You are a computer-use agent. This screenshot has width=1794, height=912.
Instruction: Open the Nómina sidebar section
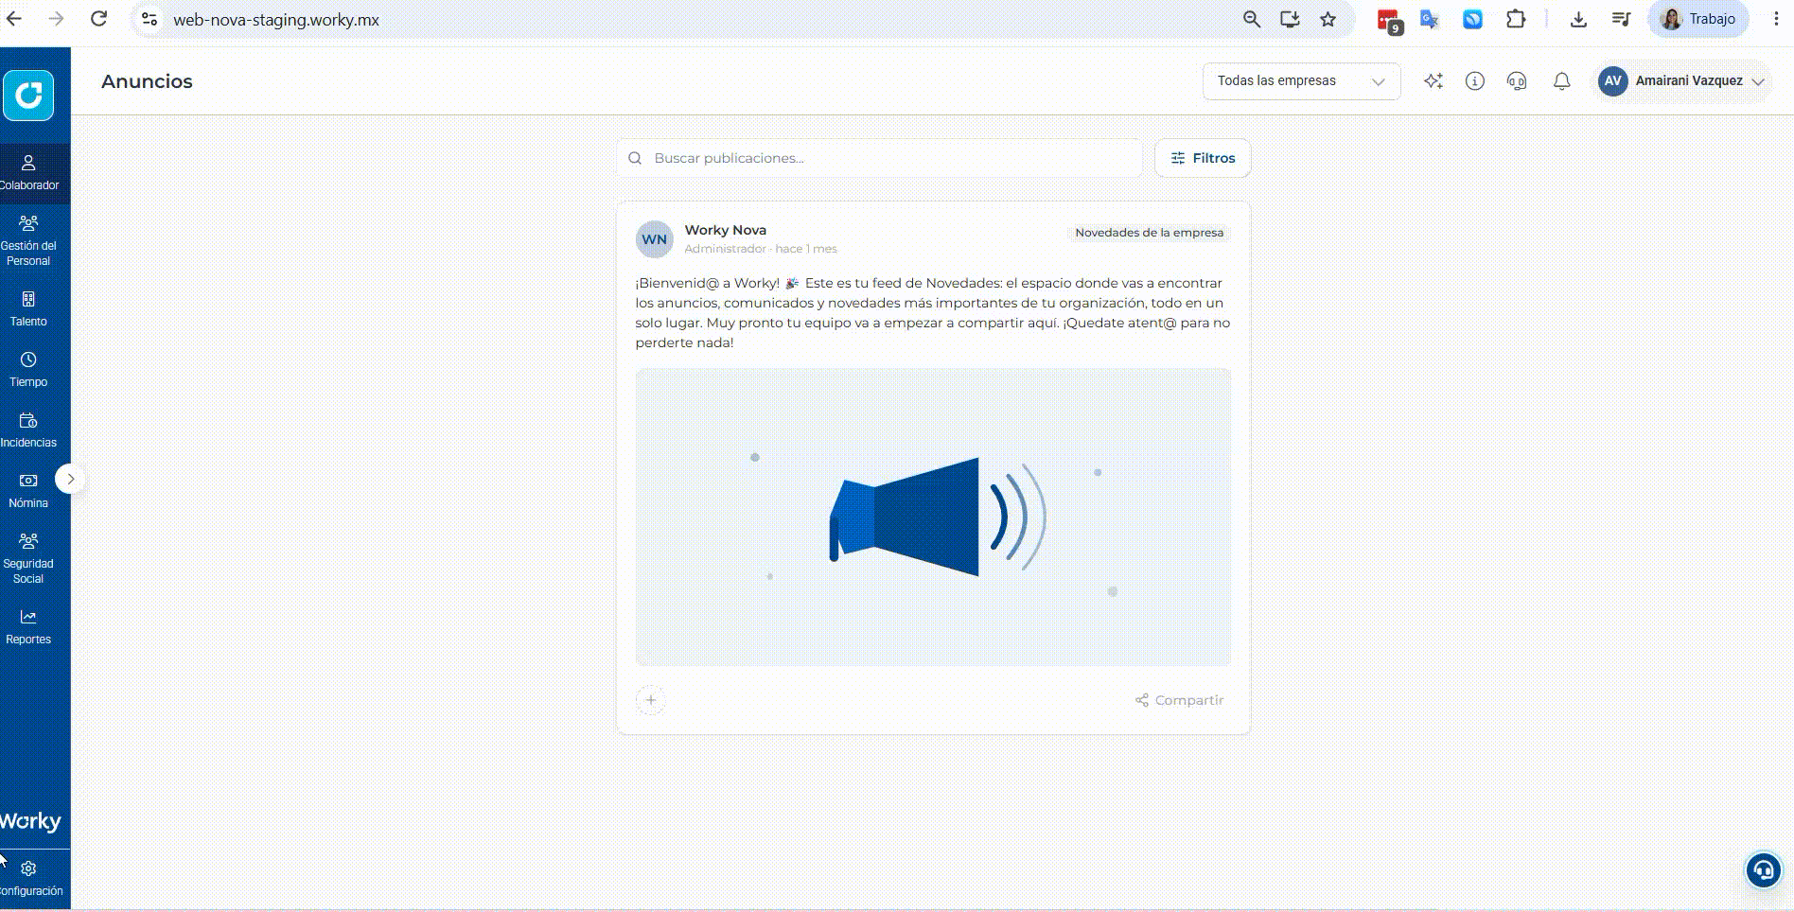click(x=28, y=491)
